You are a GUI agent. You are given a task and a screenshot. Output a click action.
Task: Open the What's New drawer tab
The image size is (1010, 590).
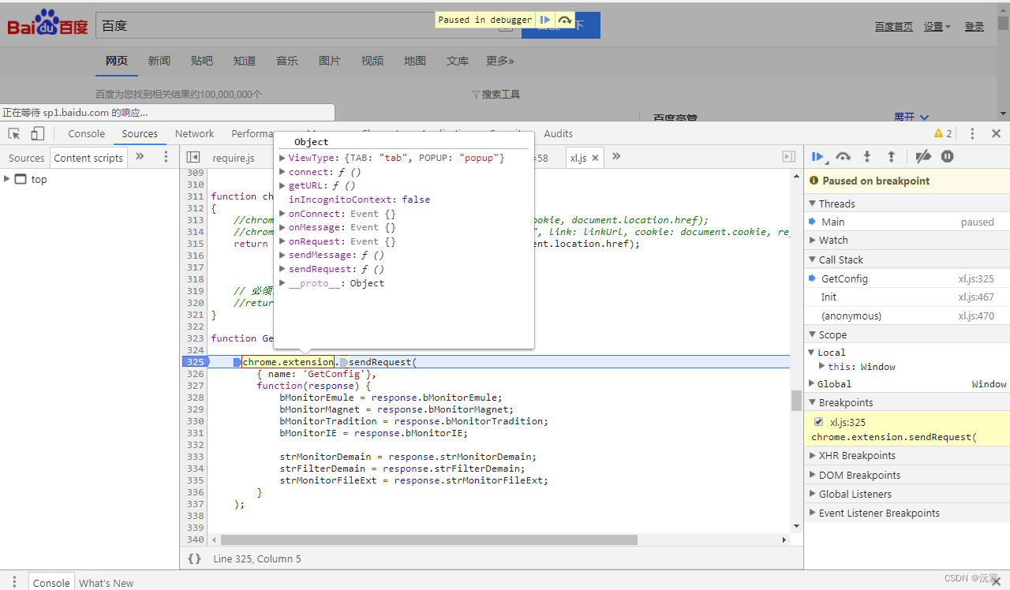tap(107, 583)
